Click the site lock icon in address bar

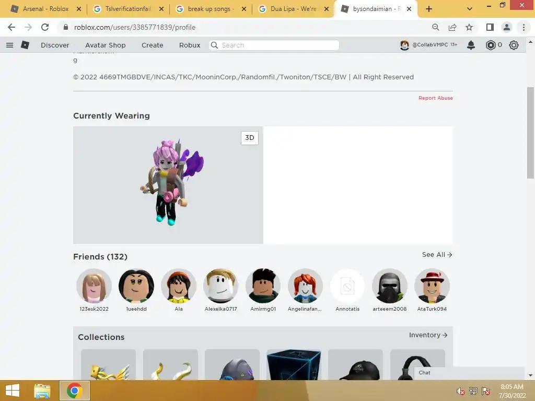click(x=65, y=27)
